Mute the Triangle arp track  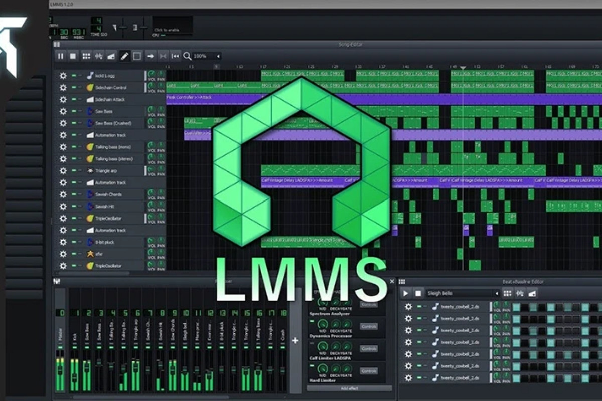point(74,171)
